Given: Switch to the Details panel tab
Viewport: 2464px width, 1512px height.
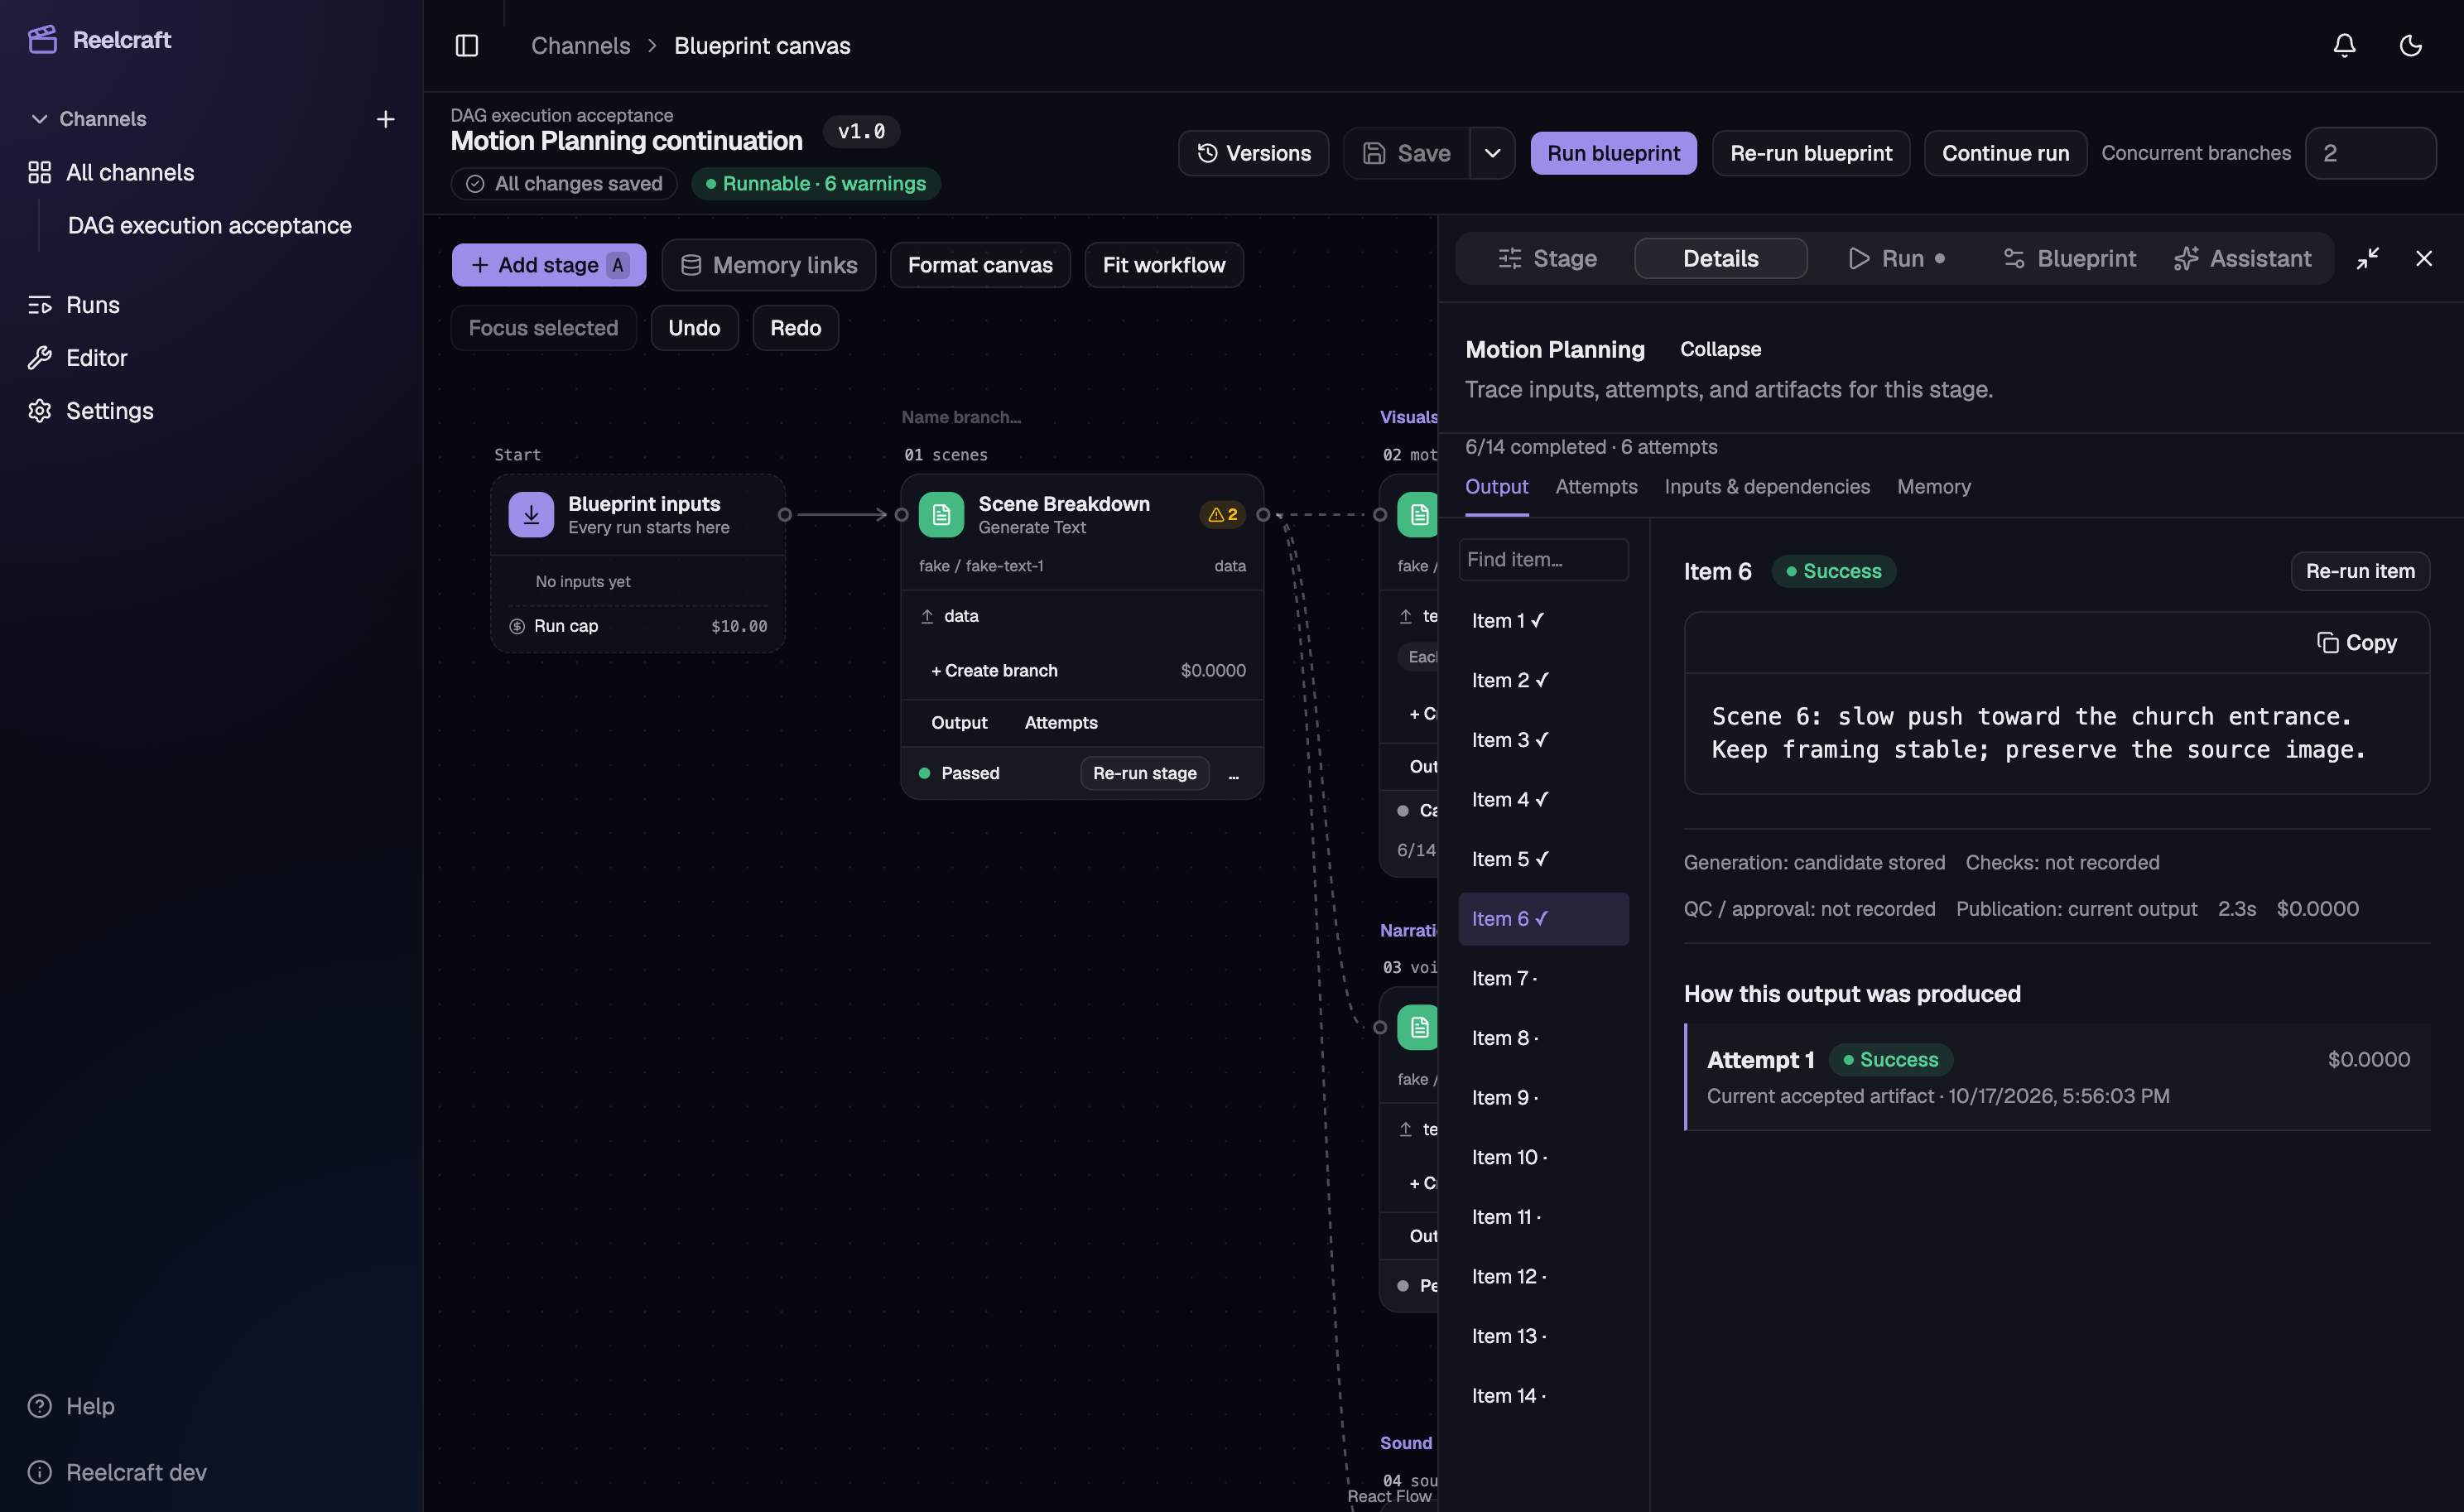Looking at the screenshot, I should (x=1720, y=258).
